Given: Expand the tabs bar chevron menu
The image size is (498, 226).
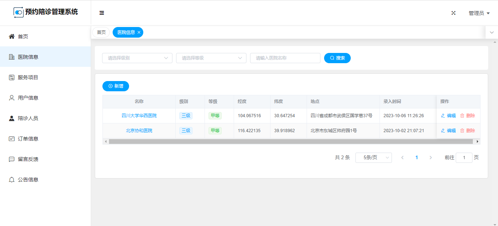Looking at the screenshot, I should point(491,32).
